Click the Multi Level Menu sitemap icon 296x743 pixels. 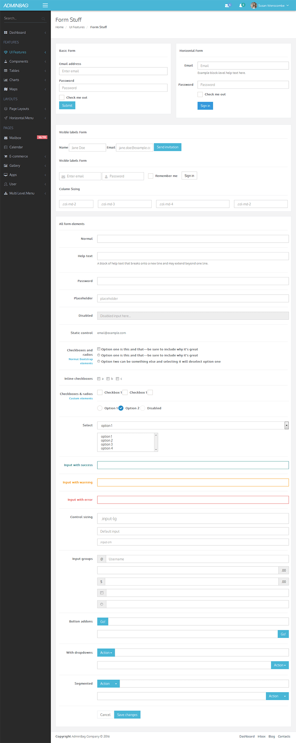pyautogui.click(x=6, y=193)
